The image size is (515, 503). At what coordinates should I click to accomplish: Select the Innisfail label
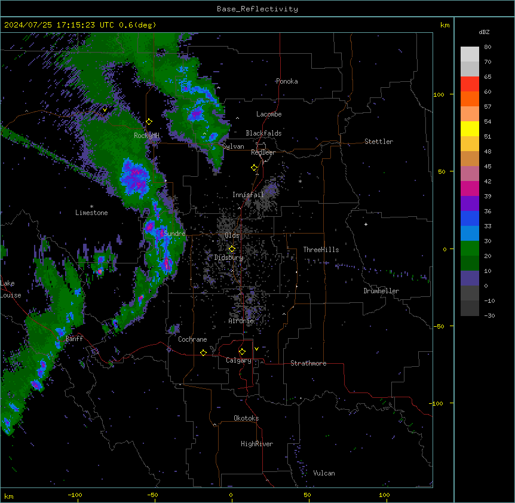[x=248, y=195]
